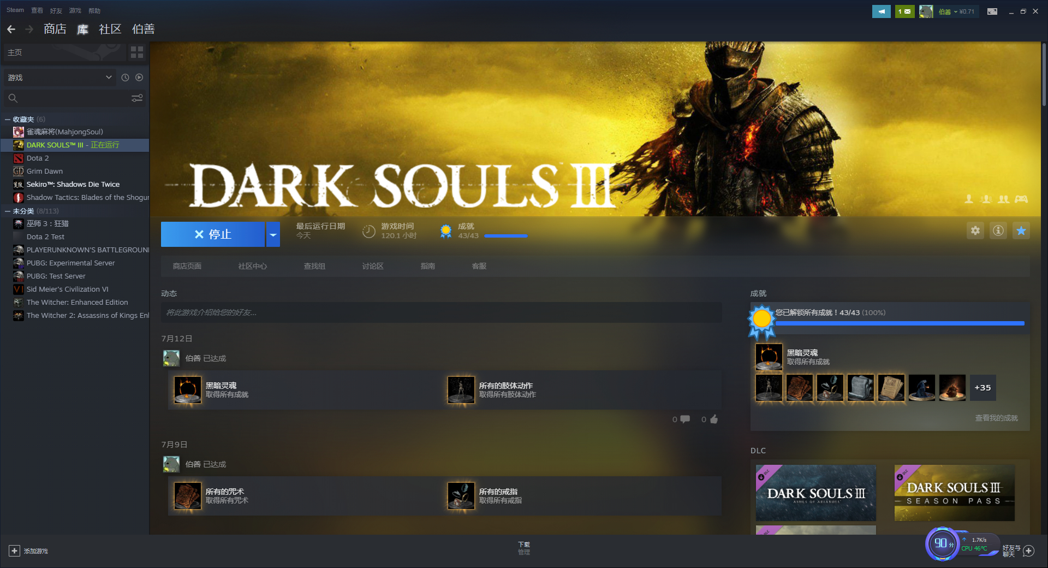Open the 指南 link
1048x568 pixels.
(x=428, y=266)
